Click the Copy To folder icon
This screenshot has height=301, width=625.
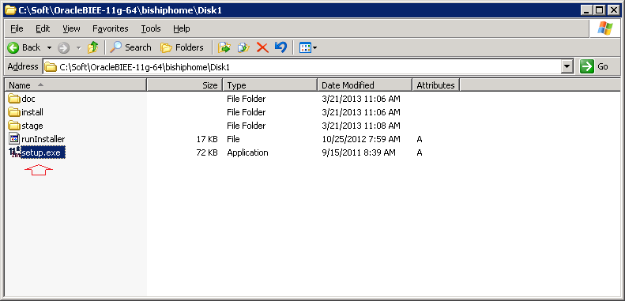[x=243, y=47]
